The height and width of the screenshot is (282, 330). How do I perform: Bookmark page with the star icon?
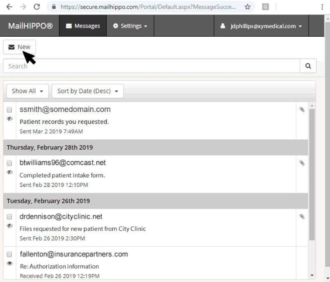[248, 7]
